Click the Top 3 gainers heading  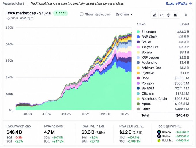(x=170, y=126)
